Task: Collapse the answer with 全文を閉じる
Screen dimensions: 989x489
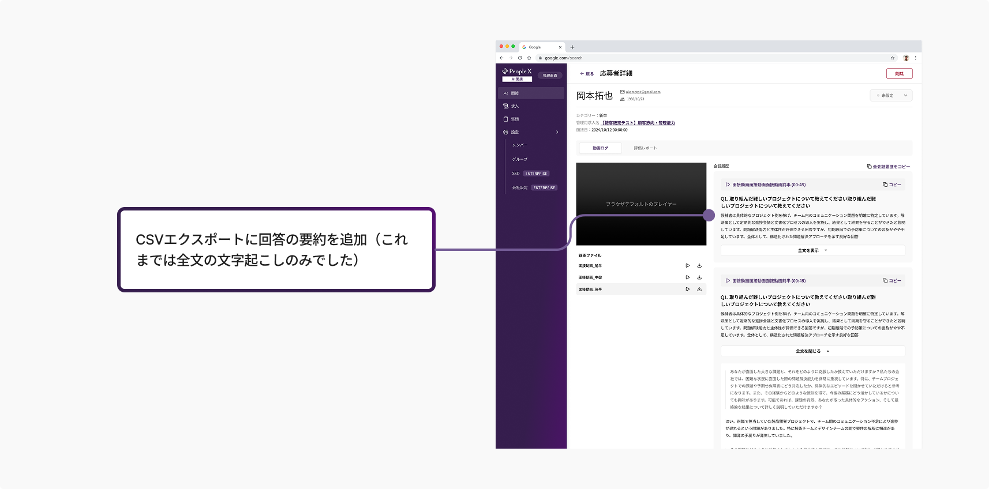Action: (x=813, y=351)
